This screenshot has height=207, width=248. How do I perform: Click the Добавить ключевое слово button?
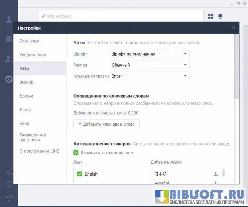click(x=106, y=124)
